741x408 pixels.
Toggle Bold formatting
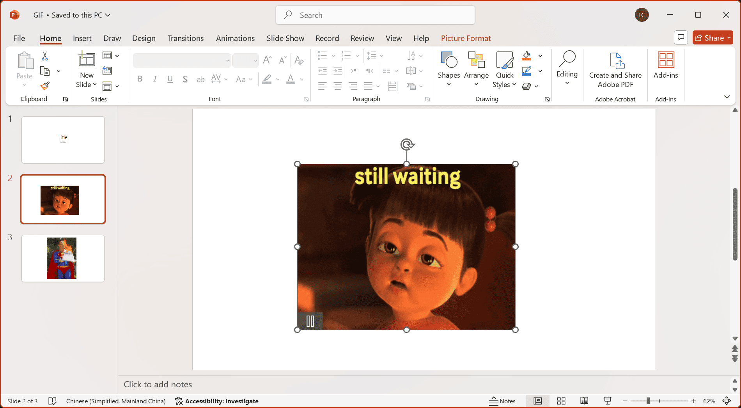point(140,79)
